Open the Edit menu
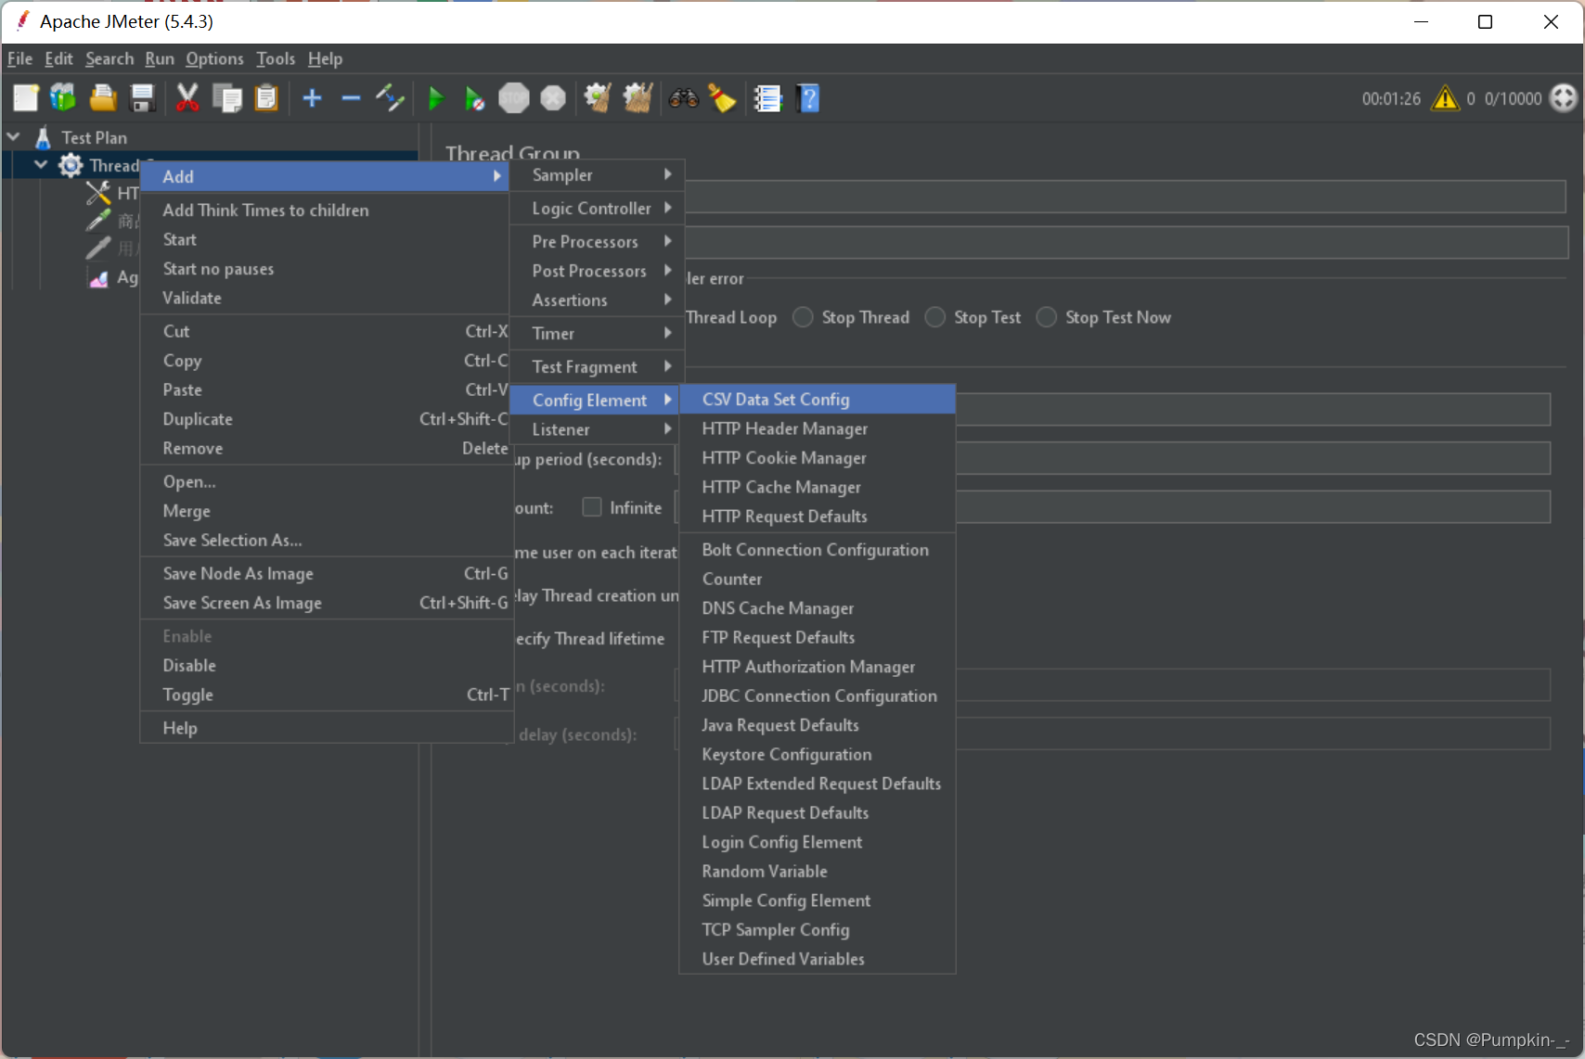Viewport: 1585px width, 1059px height. pyautogui.click(x=58, y=58)
